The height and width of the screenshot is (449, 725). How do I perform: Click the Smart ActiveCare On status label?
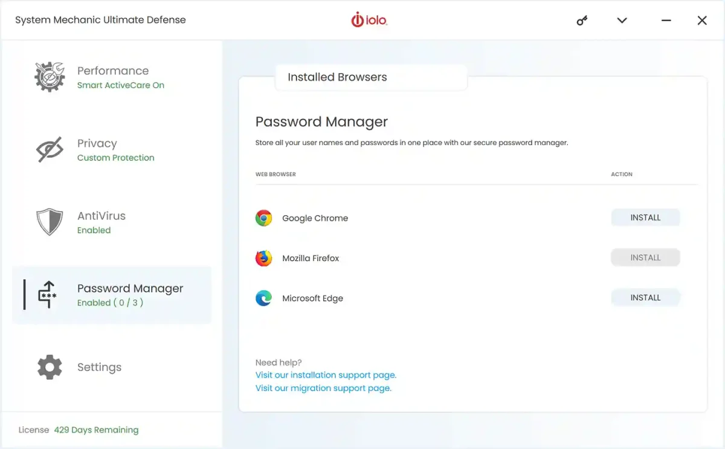pyautogui.click(x=120, y=85)
